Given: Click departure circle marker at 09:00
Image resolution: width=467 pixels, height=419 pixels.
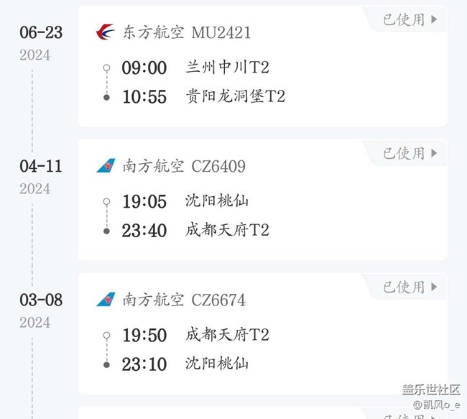Looking at the screenshot, I should click(x=106, y=68).
